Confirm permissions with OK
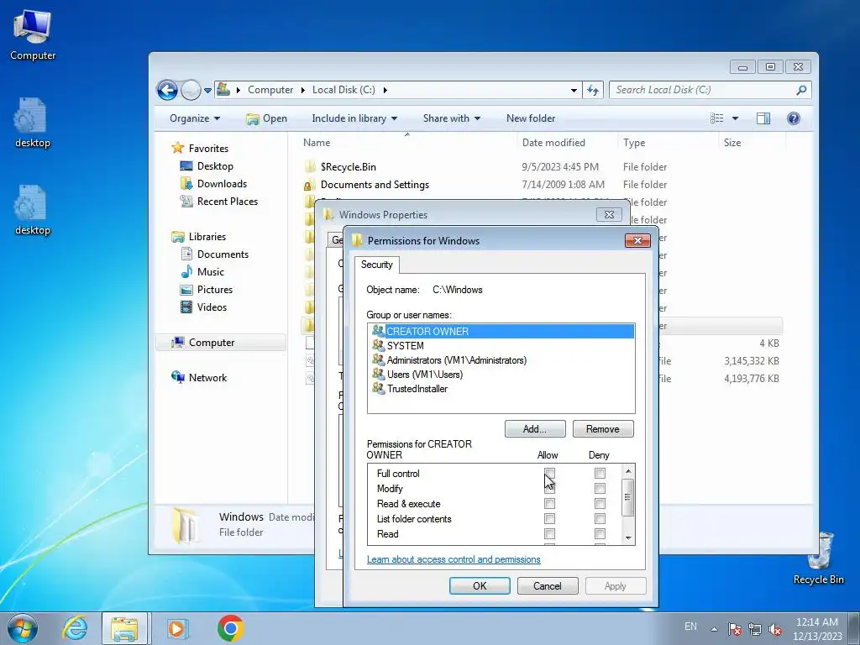This screenshot has width=860, height=645. (480, 585)
